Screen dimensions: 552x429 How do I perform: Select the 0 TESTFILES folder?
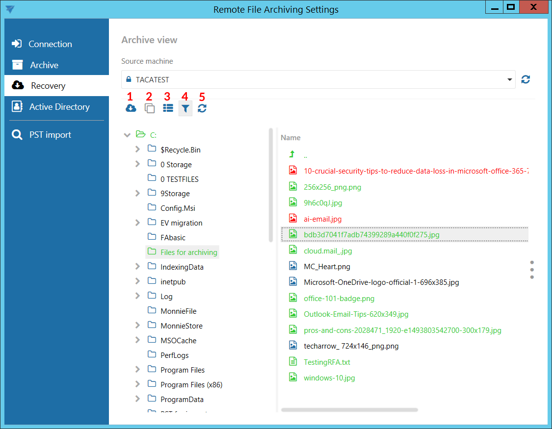[179, 179]
